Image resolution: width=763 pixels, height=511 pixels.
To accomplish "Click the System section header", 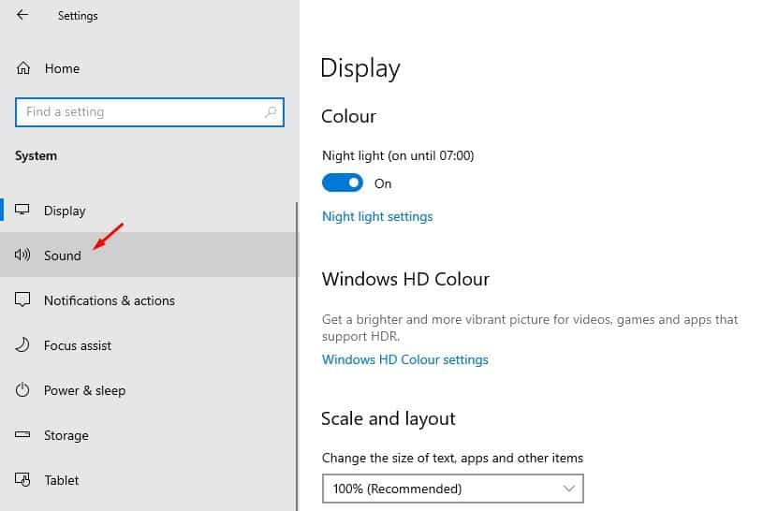I will pyautogui.click(x=36, y=155).
